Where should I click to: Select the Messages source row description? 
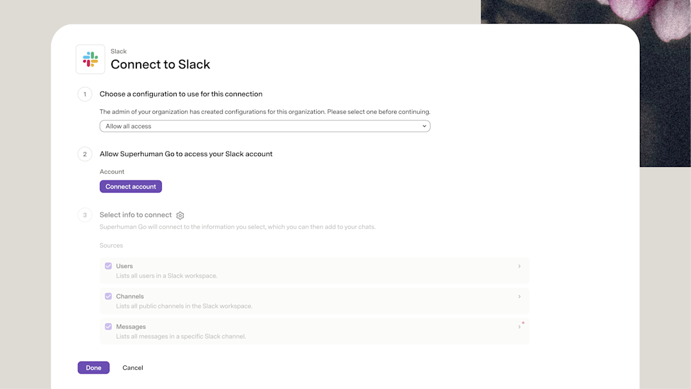pos(181,337)
